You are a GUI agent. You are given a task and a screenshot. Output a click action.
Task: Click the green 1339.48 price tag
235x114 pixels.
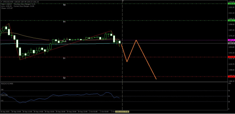(x=231, y=3)
